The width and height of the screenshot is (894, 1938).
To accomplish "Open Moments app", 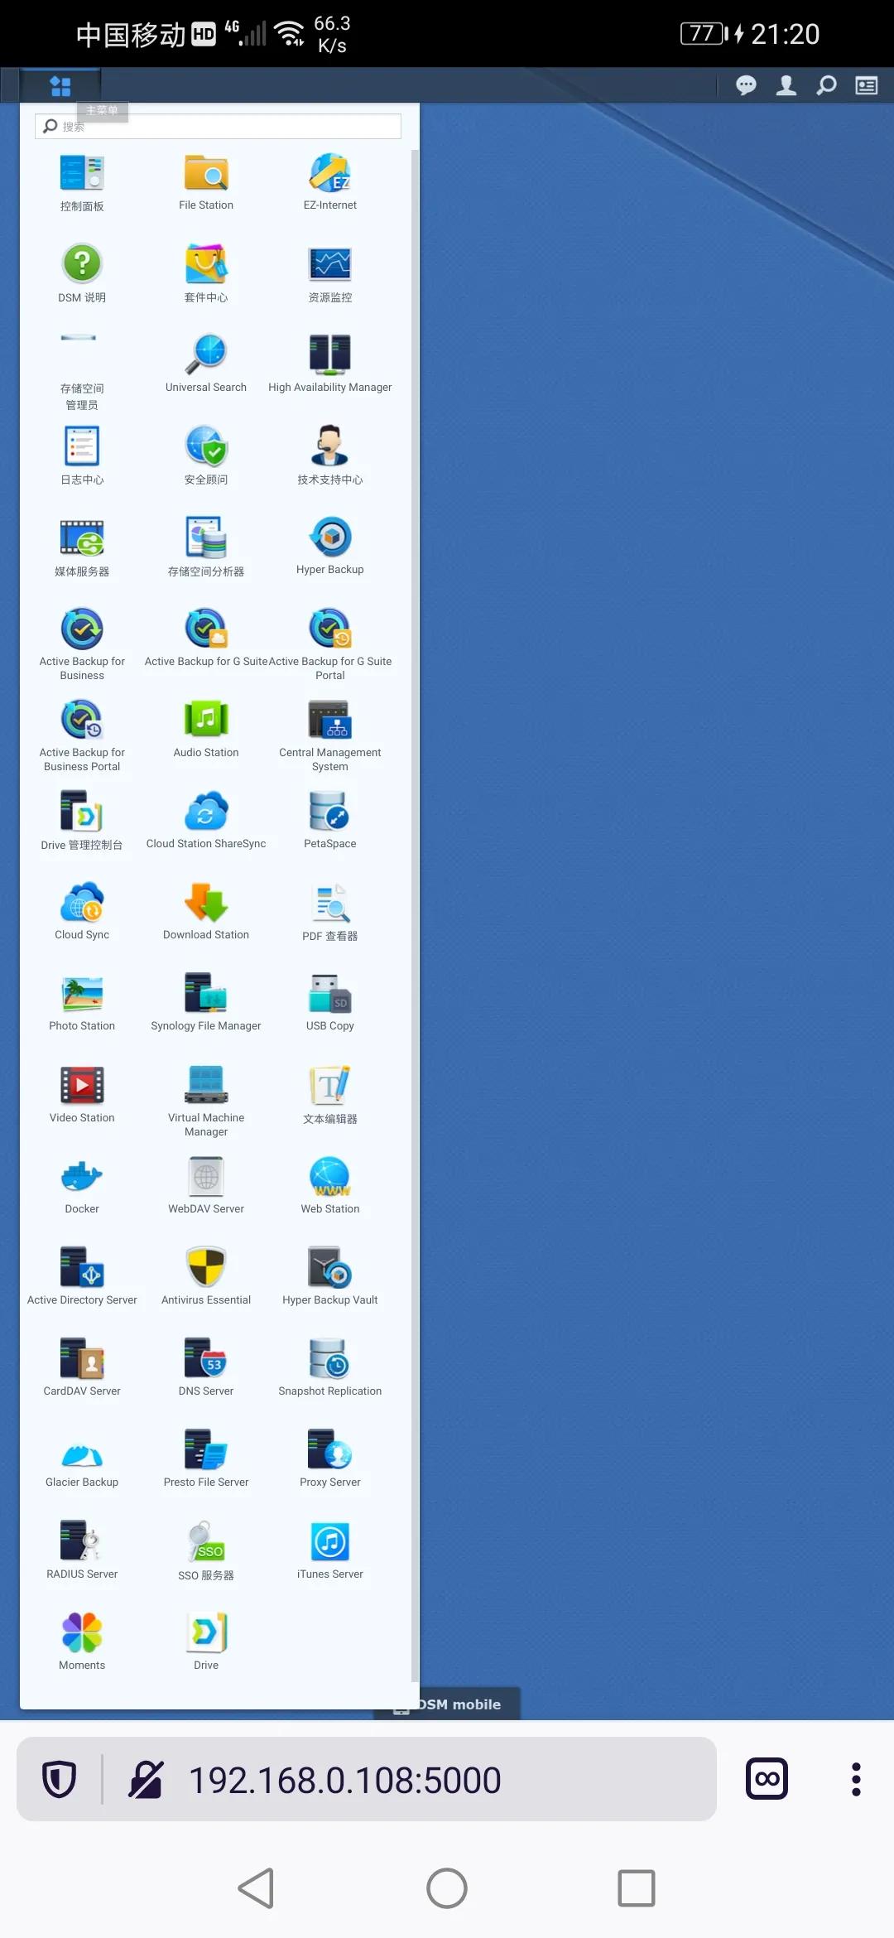I will click(82, 1641).
